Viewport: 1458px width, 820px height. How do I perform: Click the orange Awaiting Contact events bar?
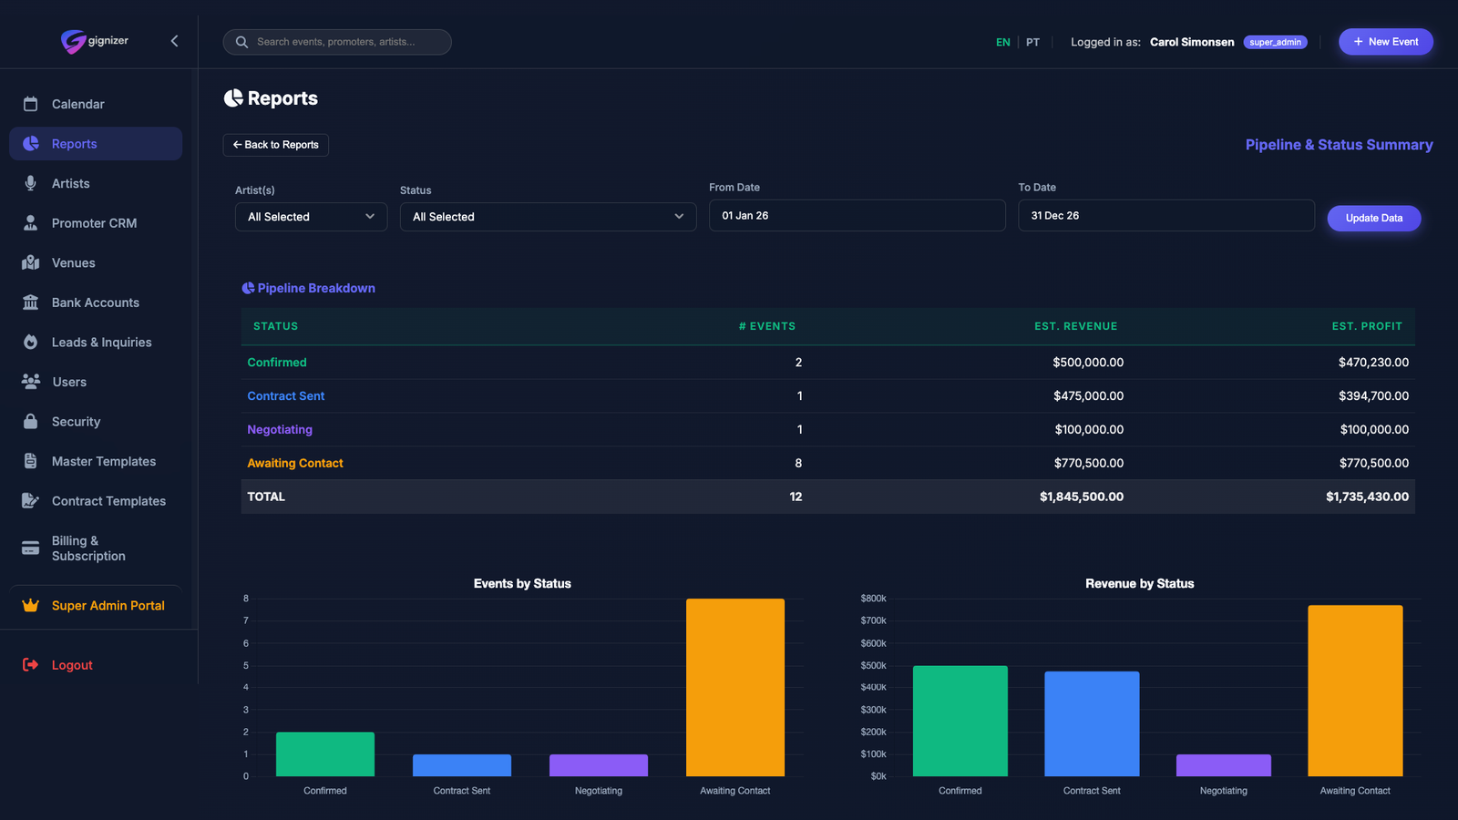click(x=735, y=687)
